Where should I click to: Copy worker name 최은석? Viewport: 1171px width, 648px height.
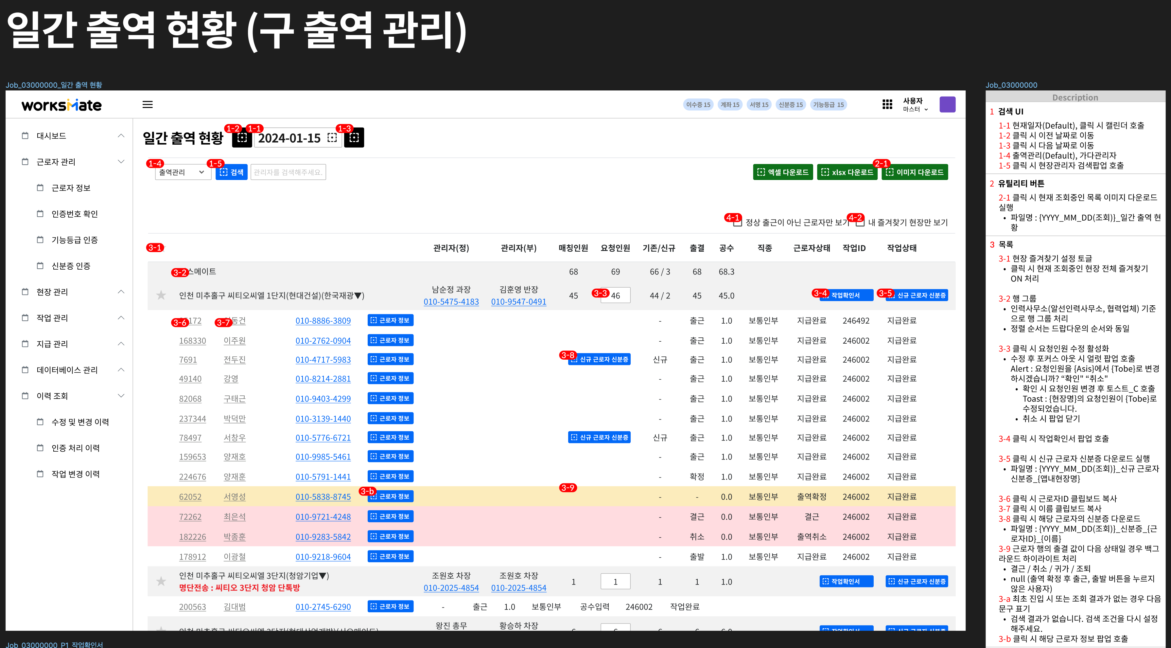[234, 516]
